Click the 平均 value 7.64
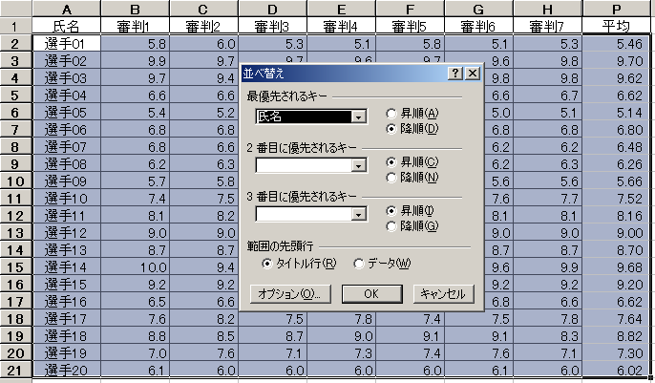The height and width of the screenshot is (383, 655). pos(617,319)
